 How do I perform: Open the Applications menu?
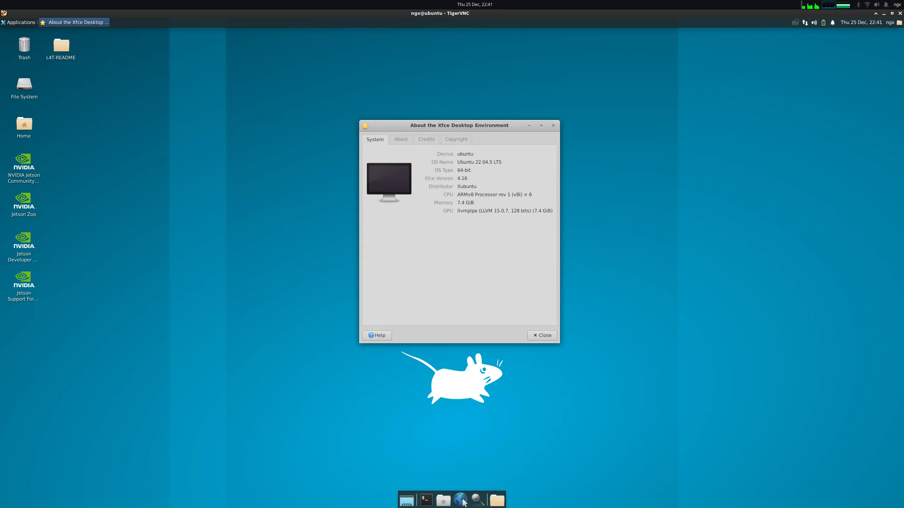coord(19,22)
